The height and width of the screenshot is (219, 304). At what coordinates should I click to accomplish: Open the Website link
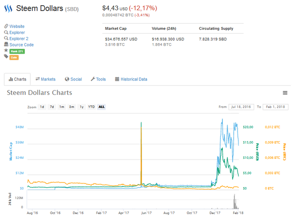pos(17,27)
